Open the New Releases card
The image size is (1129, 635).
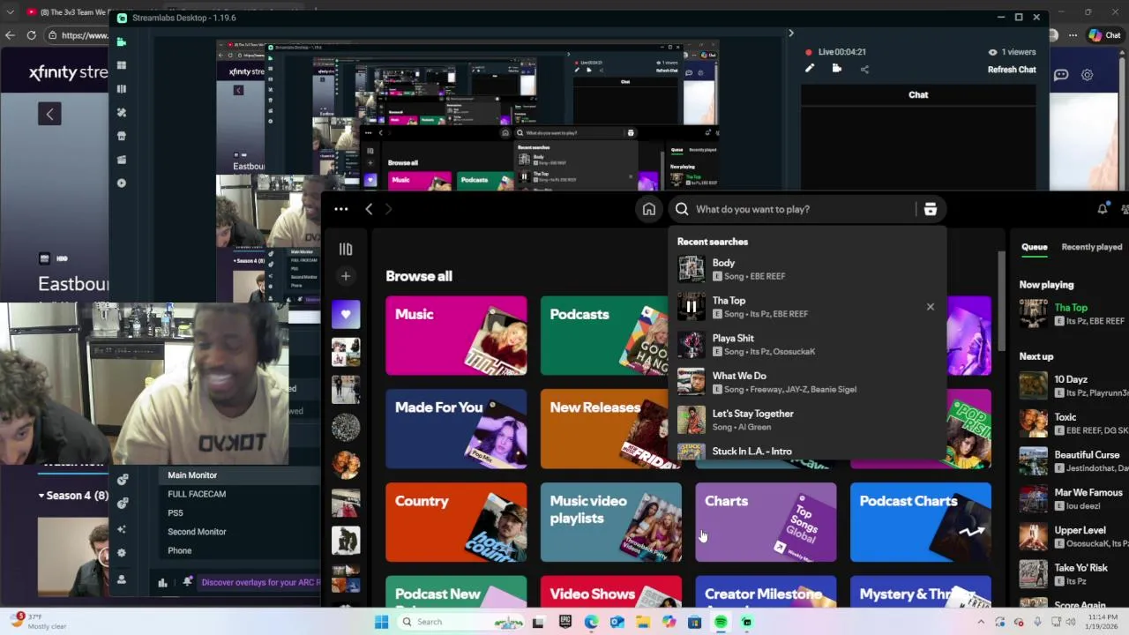coord(604,430)
